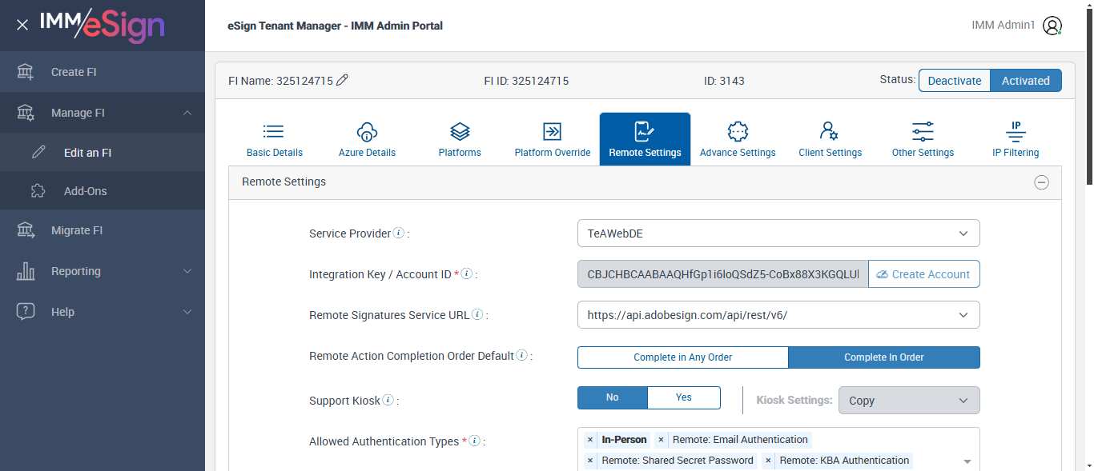The image size is (1094, 471).
Task: Switch FI status to Deactivate
Action: [954, 81]
